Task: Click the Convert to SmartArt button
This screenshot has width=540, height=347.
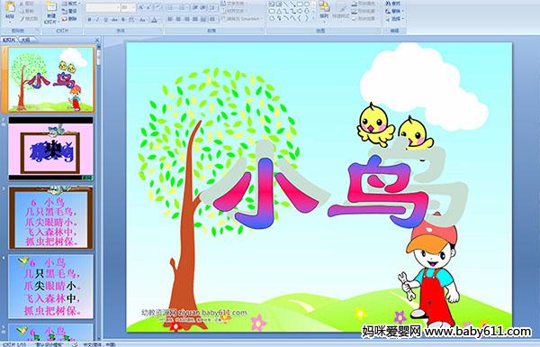Action: [x=241, y=19]
